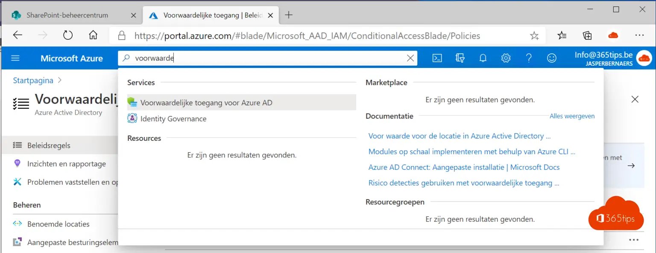Image resolution: width=656 pixels, height=253 pixels.
Task: Send feedback using the smiley icon
Action: [552, 58]
